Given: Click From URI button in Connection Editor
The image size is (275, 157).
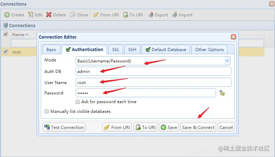Looking at the screenshot, I should (x=117, y=127).
